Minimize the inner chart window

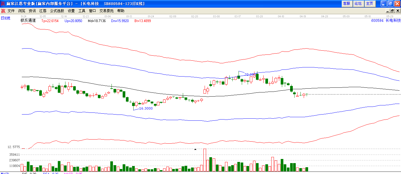pyautogui.click(x=388, y=11)
